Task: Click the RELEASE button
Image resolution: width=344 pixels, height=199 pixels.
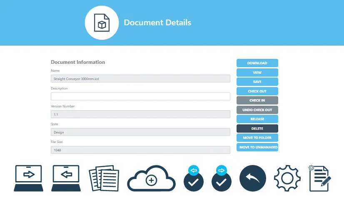Action: click(257, 119)
